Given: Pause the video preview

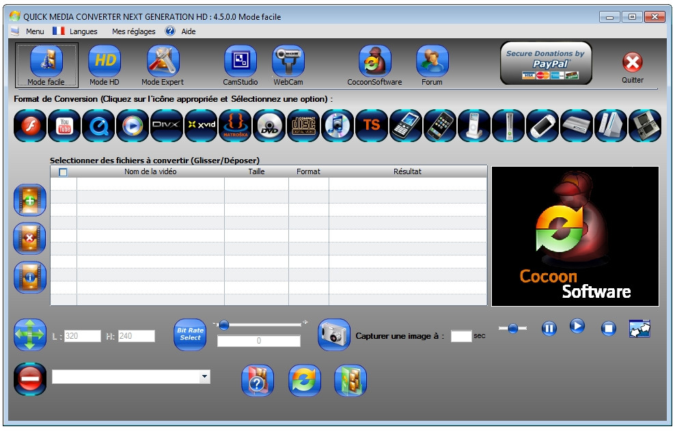Looking at the screenshot, I should click(x=549, y=328).
